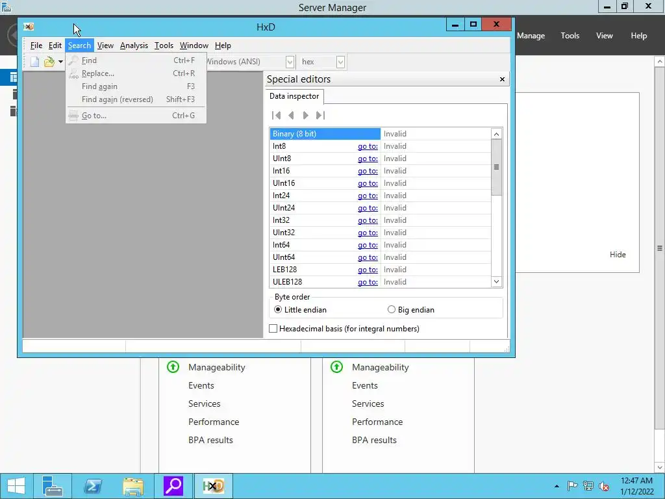665x499 pixels.
Task: Open the Help menu in HxD
Action: (x=223, y=45)
